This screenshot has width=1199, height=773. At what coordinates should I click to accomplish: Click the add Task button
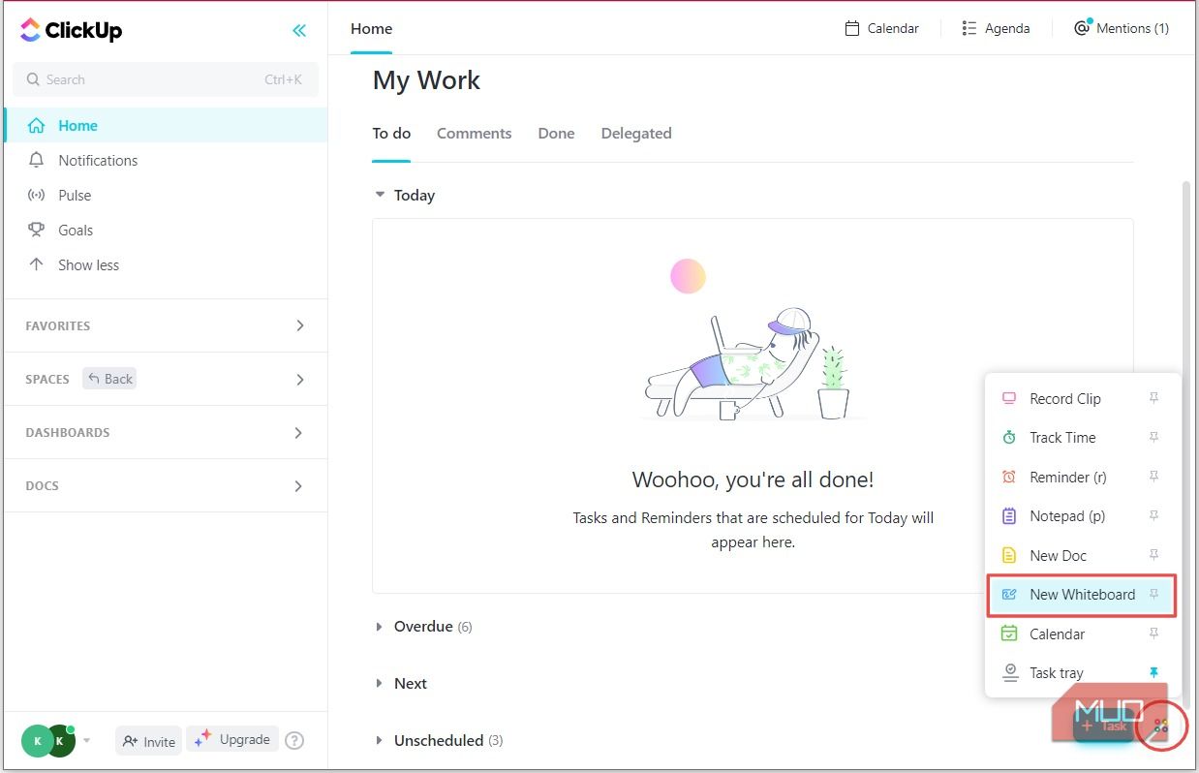point(1103,725)
